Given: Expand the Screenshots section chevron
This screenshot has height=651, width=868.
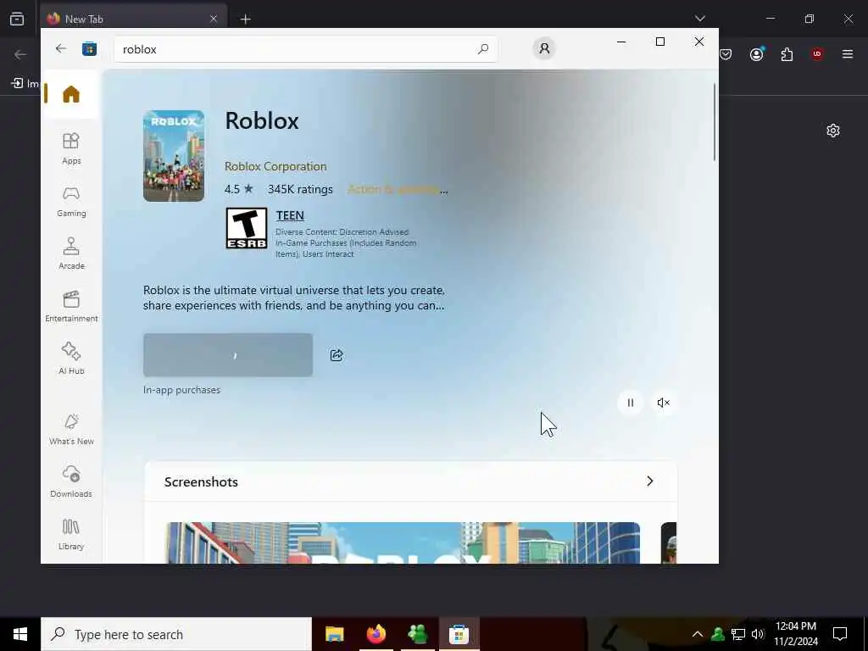Looking at the screenshot, I should (650, 481).
